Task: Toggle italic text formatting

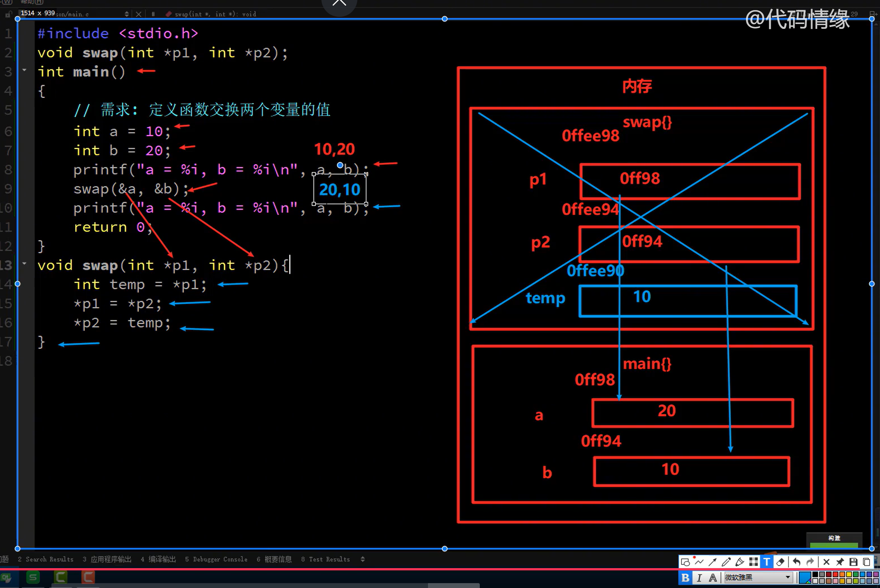Action: [x=700, y=577]
